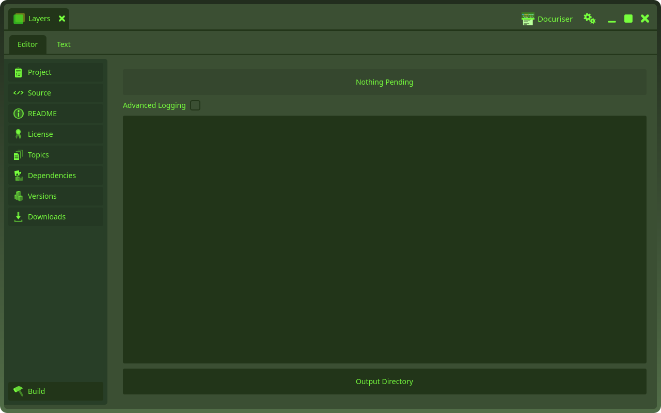Open the Project section label
This screenshot has height=413, width=661.
[40, 72]
